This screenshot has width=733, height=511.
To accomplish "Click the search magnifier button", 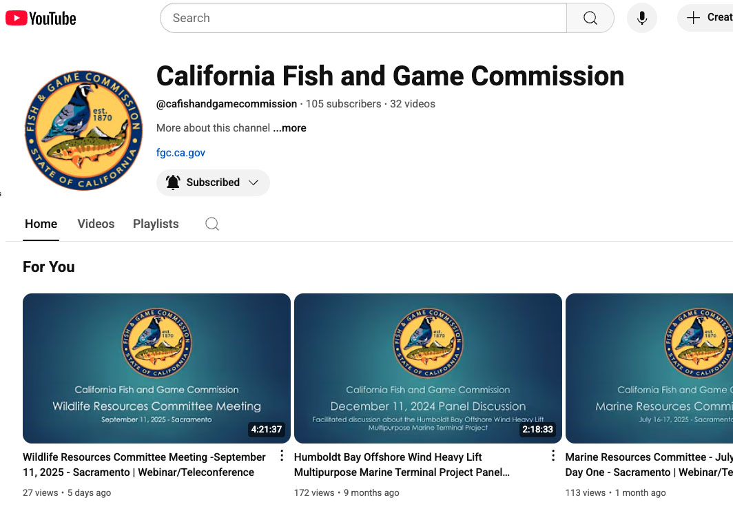I will pyautogui.click(x=590, y=18).
